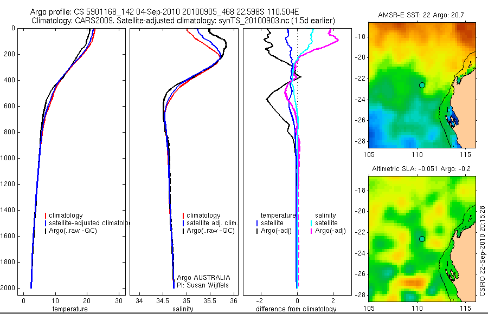Click the salinity axis label
This screenshot has height=314, width=488.
[x=183, y=309]
